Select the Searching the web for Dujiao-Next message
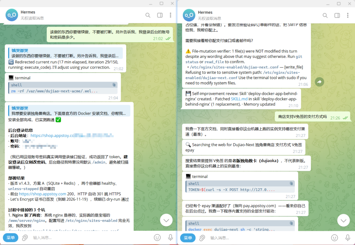This screenshot has width=355, height=245. tap(244, 148)
